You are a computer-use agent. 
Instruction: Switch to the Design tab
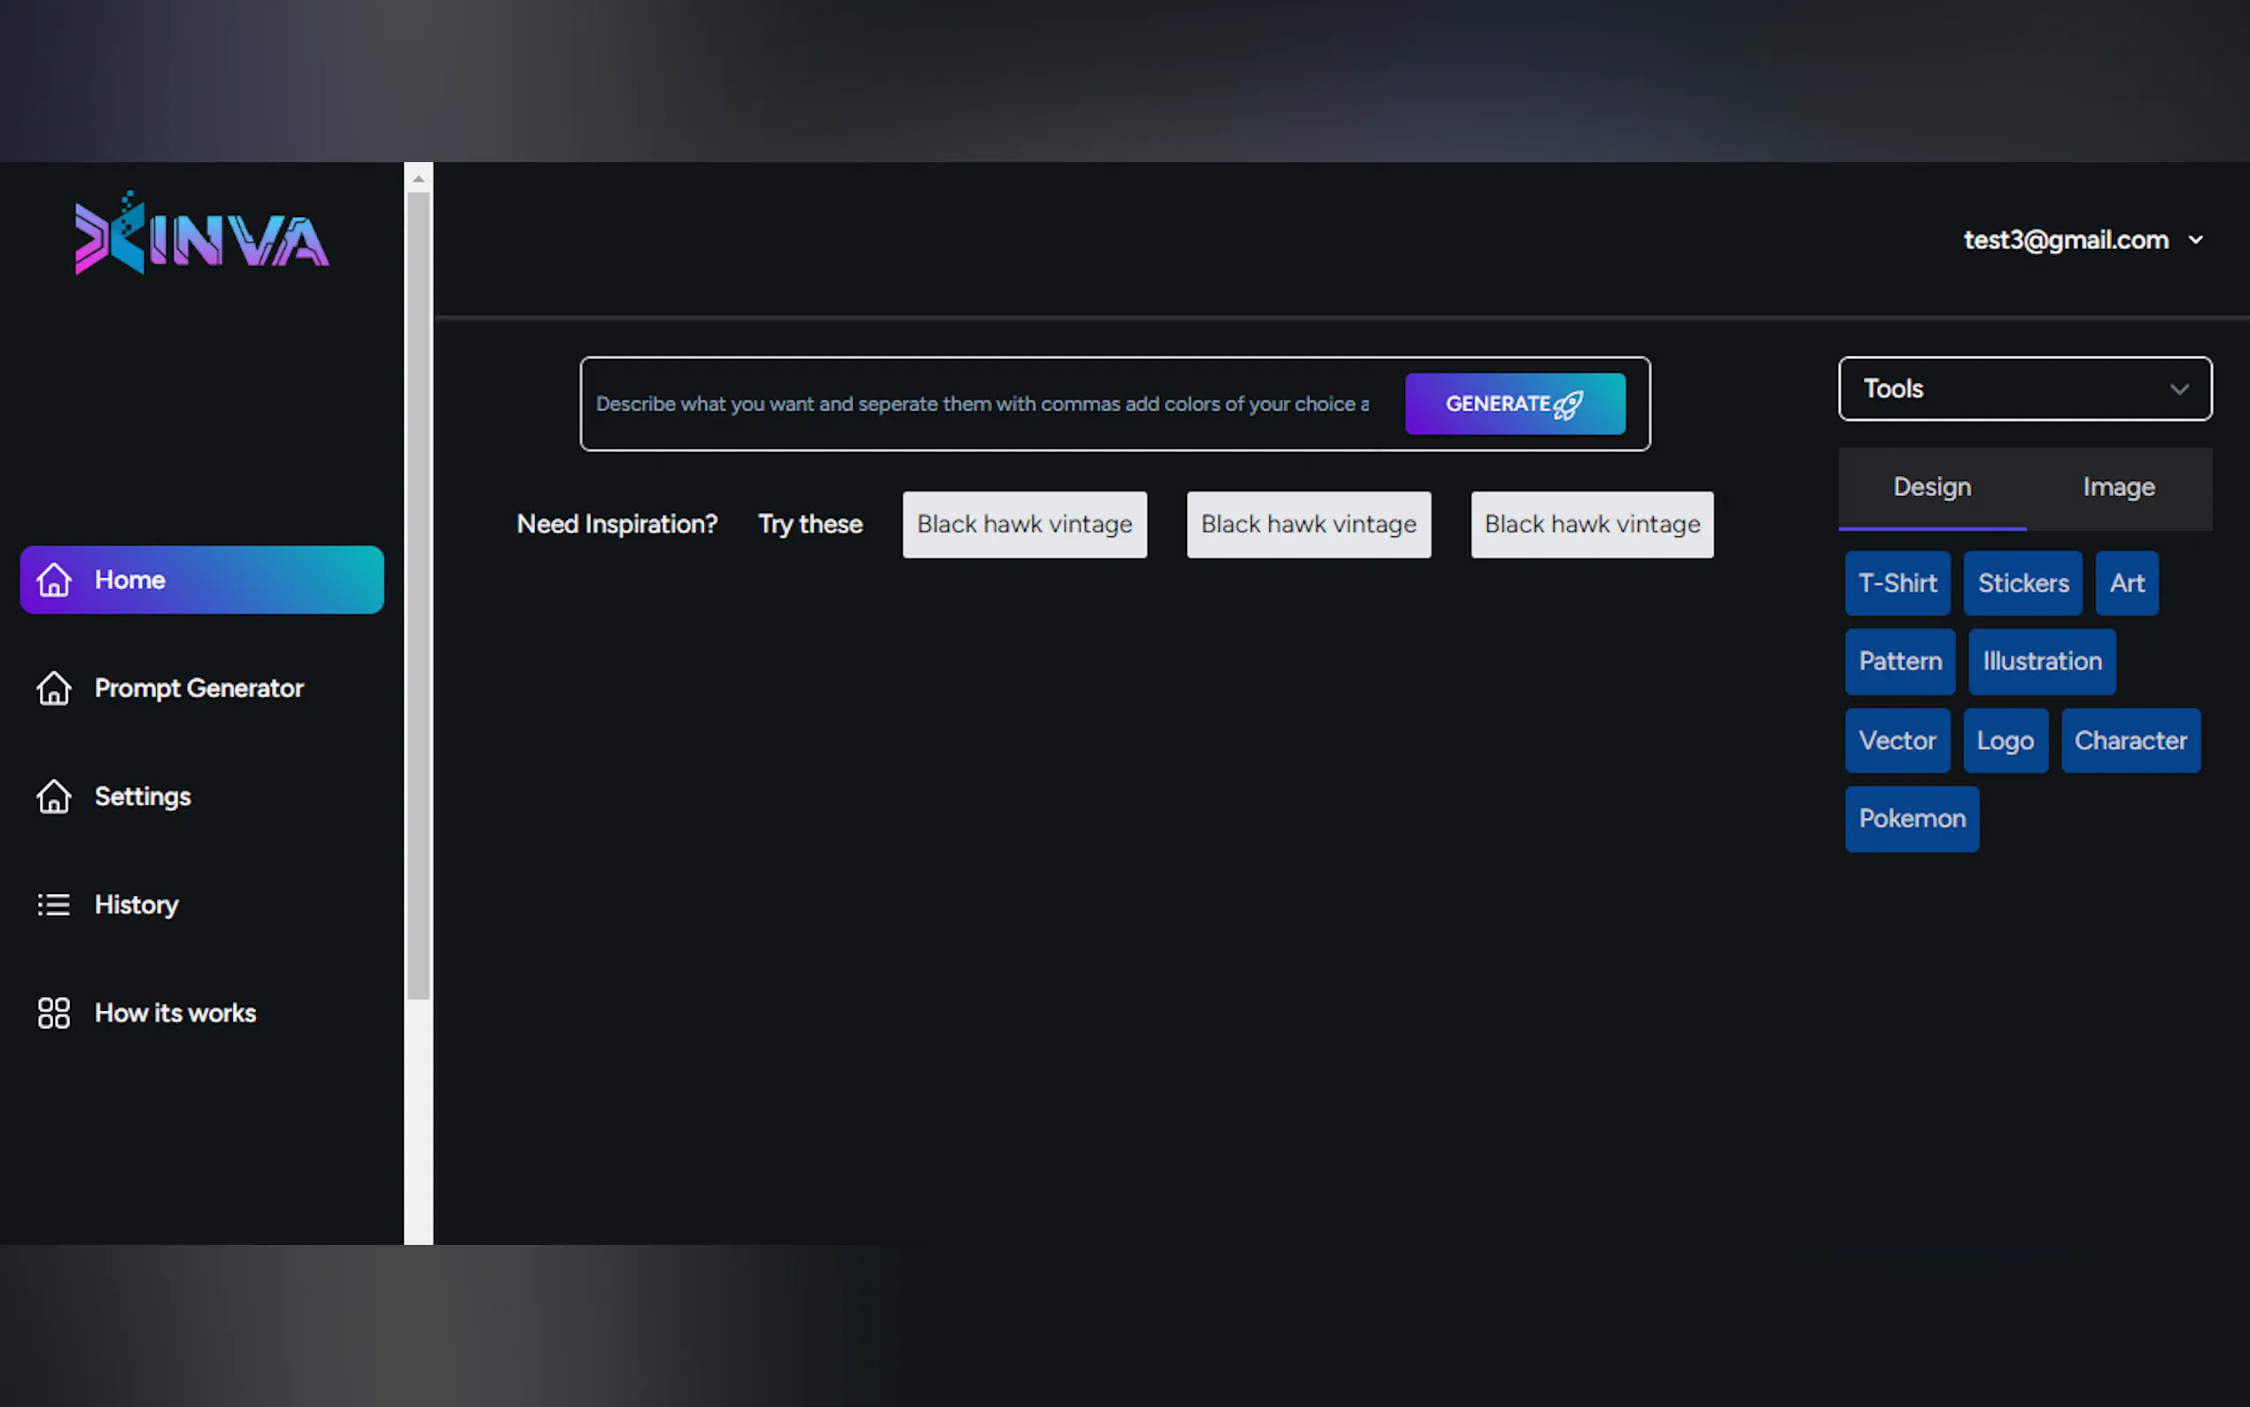pyautogui.click(x=1932, y=487)
